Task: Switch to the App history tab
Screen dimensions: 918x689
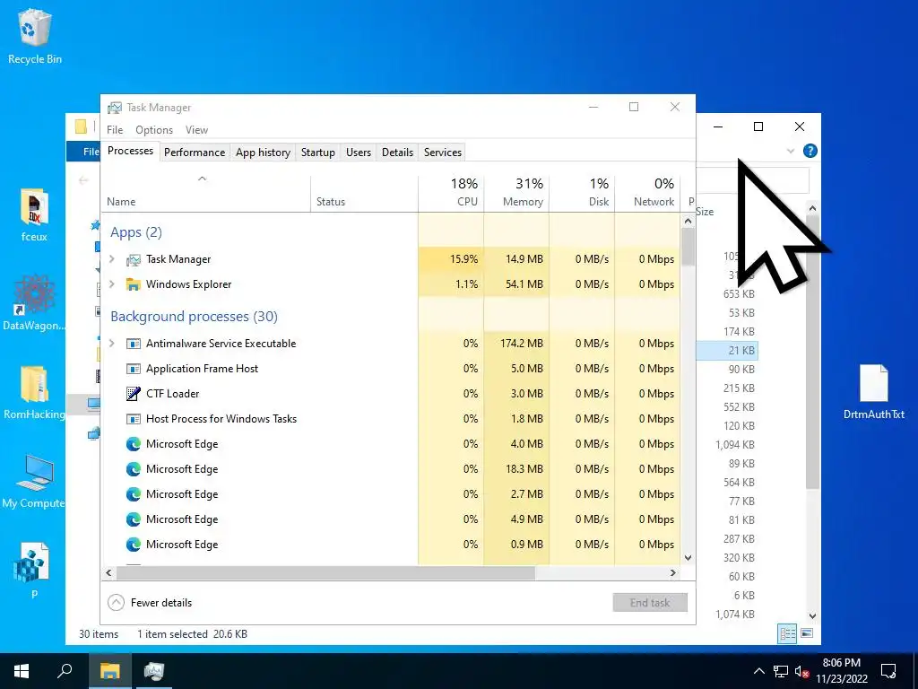Action: (x=263, y=153)
